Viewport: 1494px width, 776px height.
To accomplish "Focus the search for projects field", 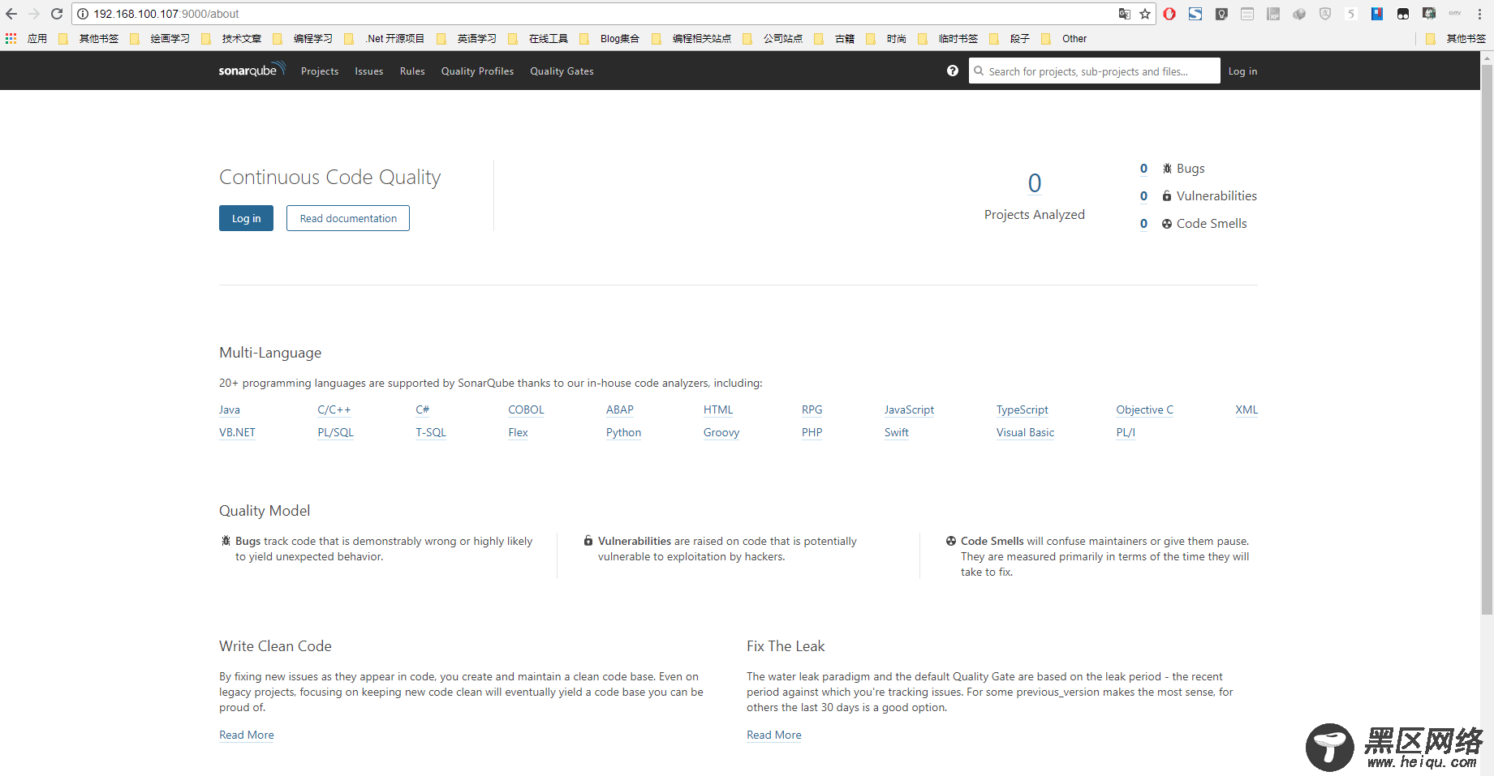I will pyautogui.click(x=1094, y=71).
